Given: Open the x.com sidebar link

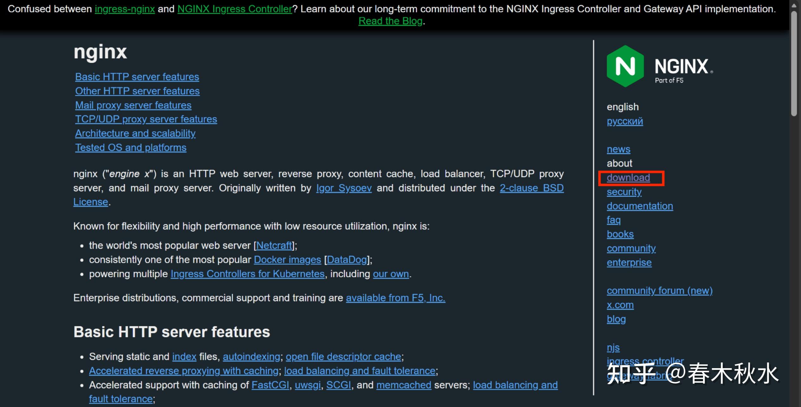Looking at the screenshot, I should coord(620,305).
